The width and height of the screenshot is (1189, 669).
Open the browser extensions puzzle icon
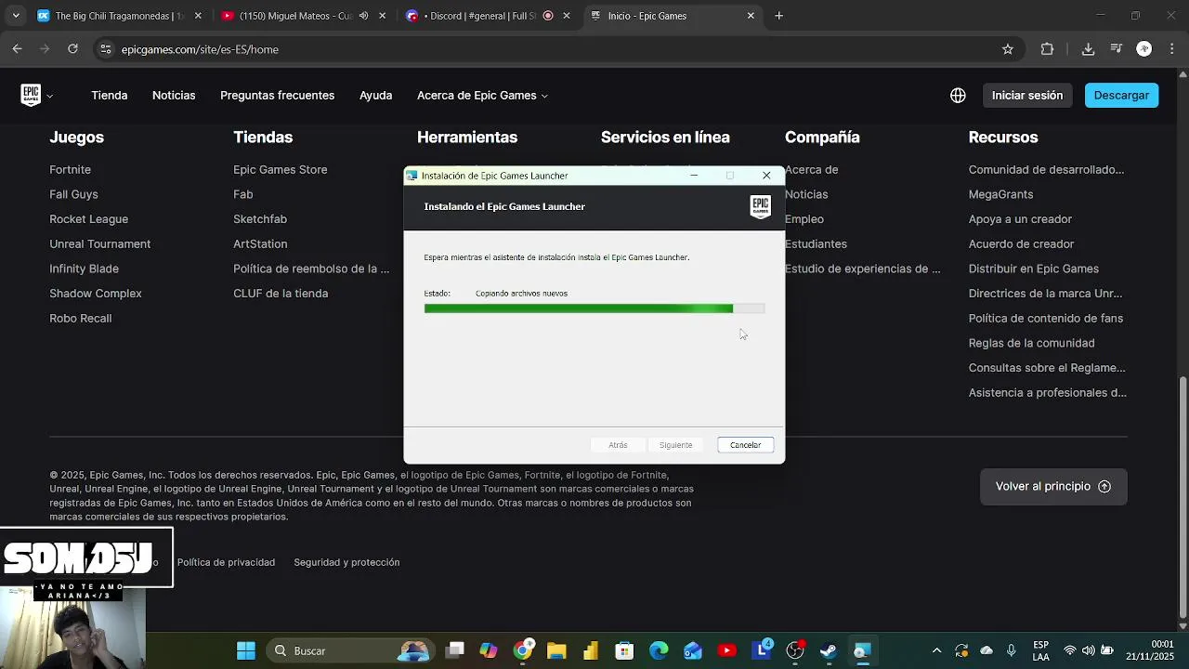tap(1047, 49)
